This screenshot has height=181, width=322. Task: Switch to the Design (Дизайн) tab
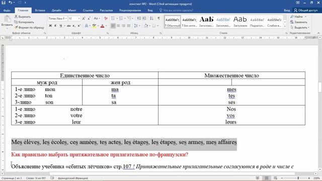[56, 10]
